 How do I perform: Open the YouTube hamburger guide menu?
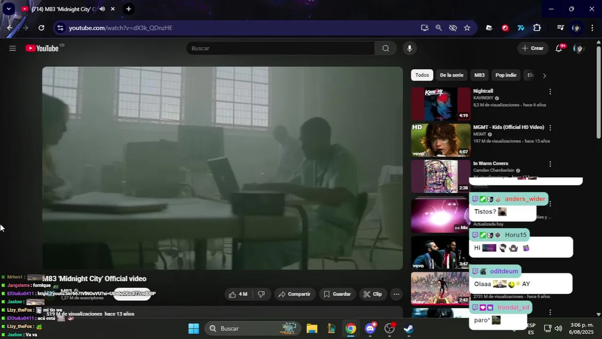coord(13,48)
